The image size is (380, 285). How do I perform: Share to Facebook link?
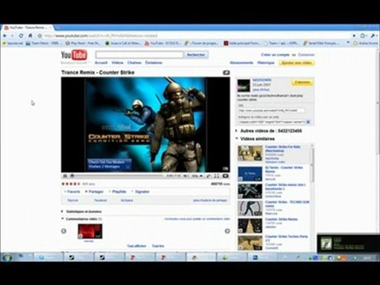tap(101, 200)
